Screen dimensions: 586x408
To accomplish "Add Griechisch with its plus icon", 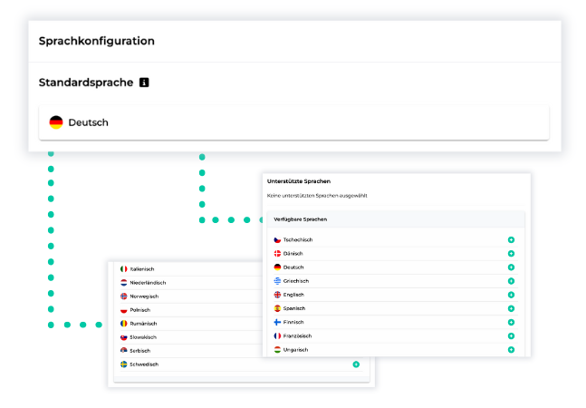I will coord(511,281).
